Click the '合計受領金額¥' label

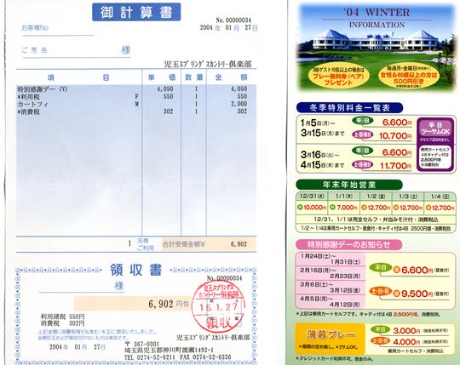pyautogui.click(x=184, y=244)
